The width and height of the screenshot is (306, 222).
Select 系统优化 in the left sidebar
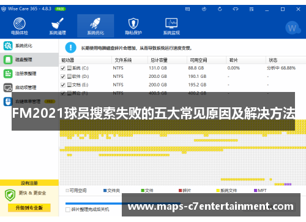[29, 45]
